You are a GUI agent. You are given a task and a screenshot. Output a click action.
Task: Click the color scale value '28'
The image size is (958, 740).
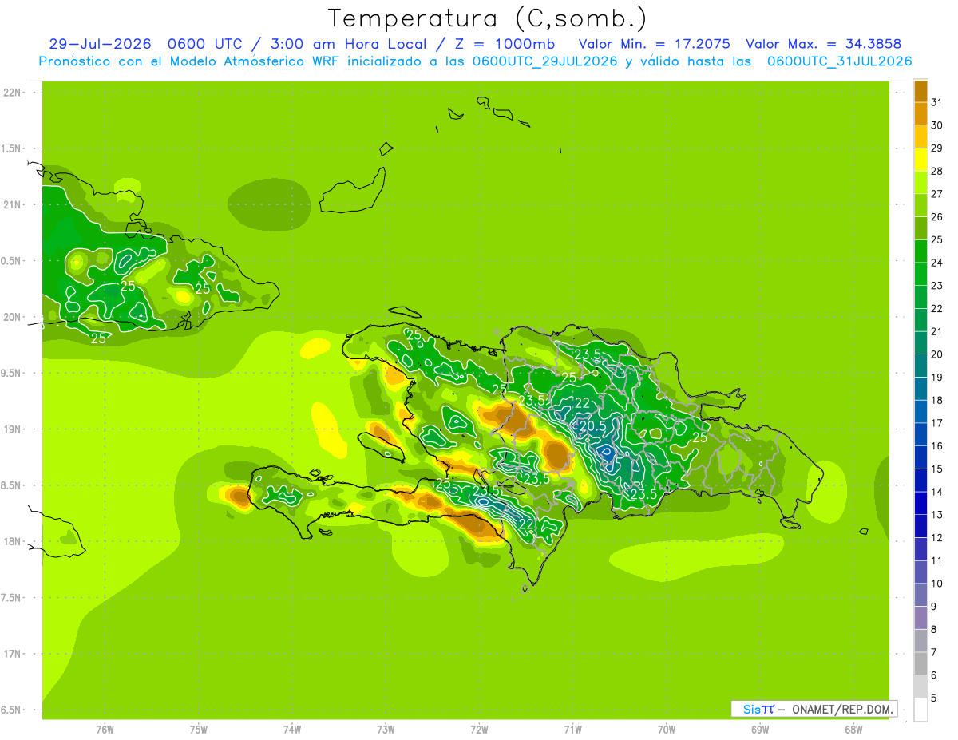(937, 171)
